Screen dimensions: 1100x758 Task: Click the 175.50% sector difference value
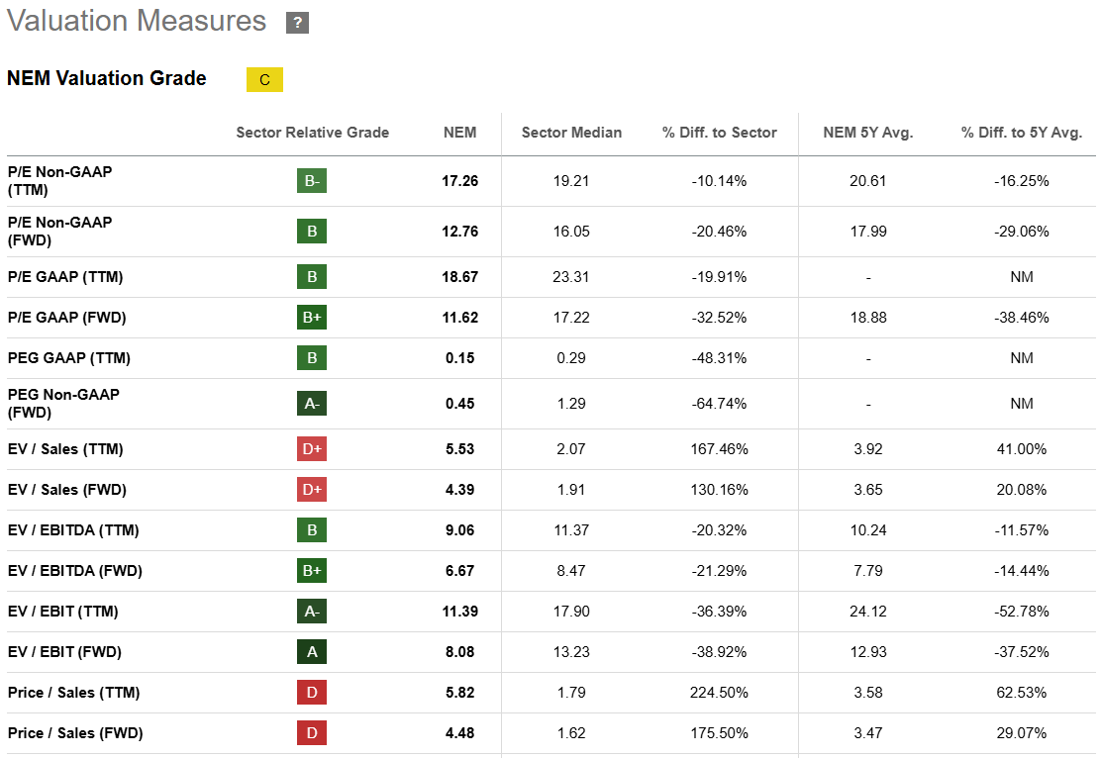tap(719, 733)
